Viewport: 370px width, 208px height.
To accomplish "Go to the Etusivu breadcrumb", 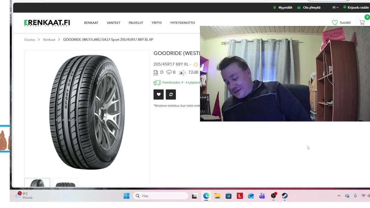I will (x=30, y=40).
